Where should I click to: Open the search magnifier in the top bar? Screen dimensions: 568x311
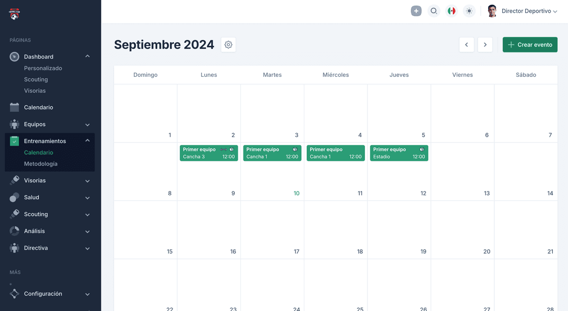pos(434,11)
